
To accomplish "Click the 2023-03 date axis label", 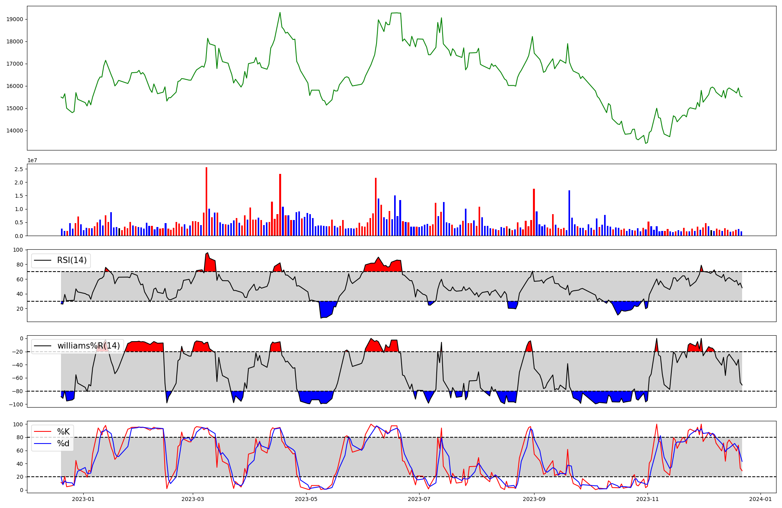I will tap(193, 499).
